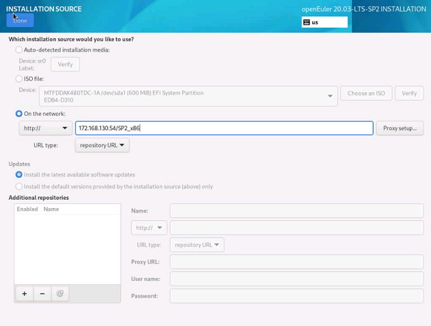The height and width of the screenshot is (326, 431).
Task: Click the network source URL field
Action: pos(224,128)
